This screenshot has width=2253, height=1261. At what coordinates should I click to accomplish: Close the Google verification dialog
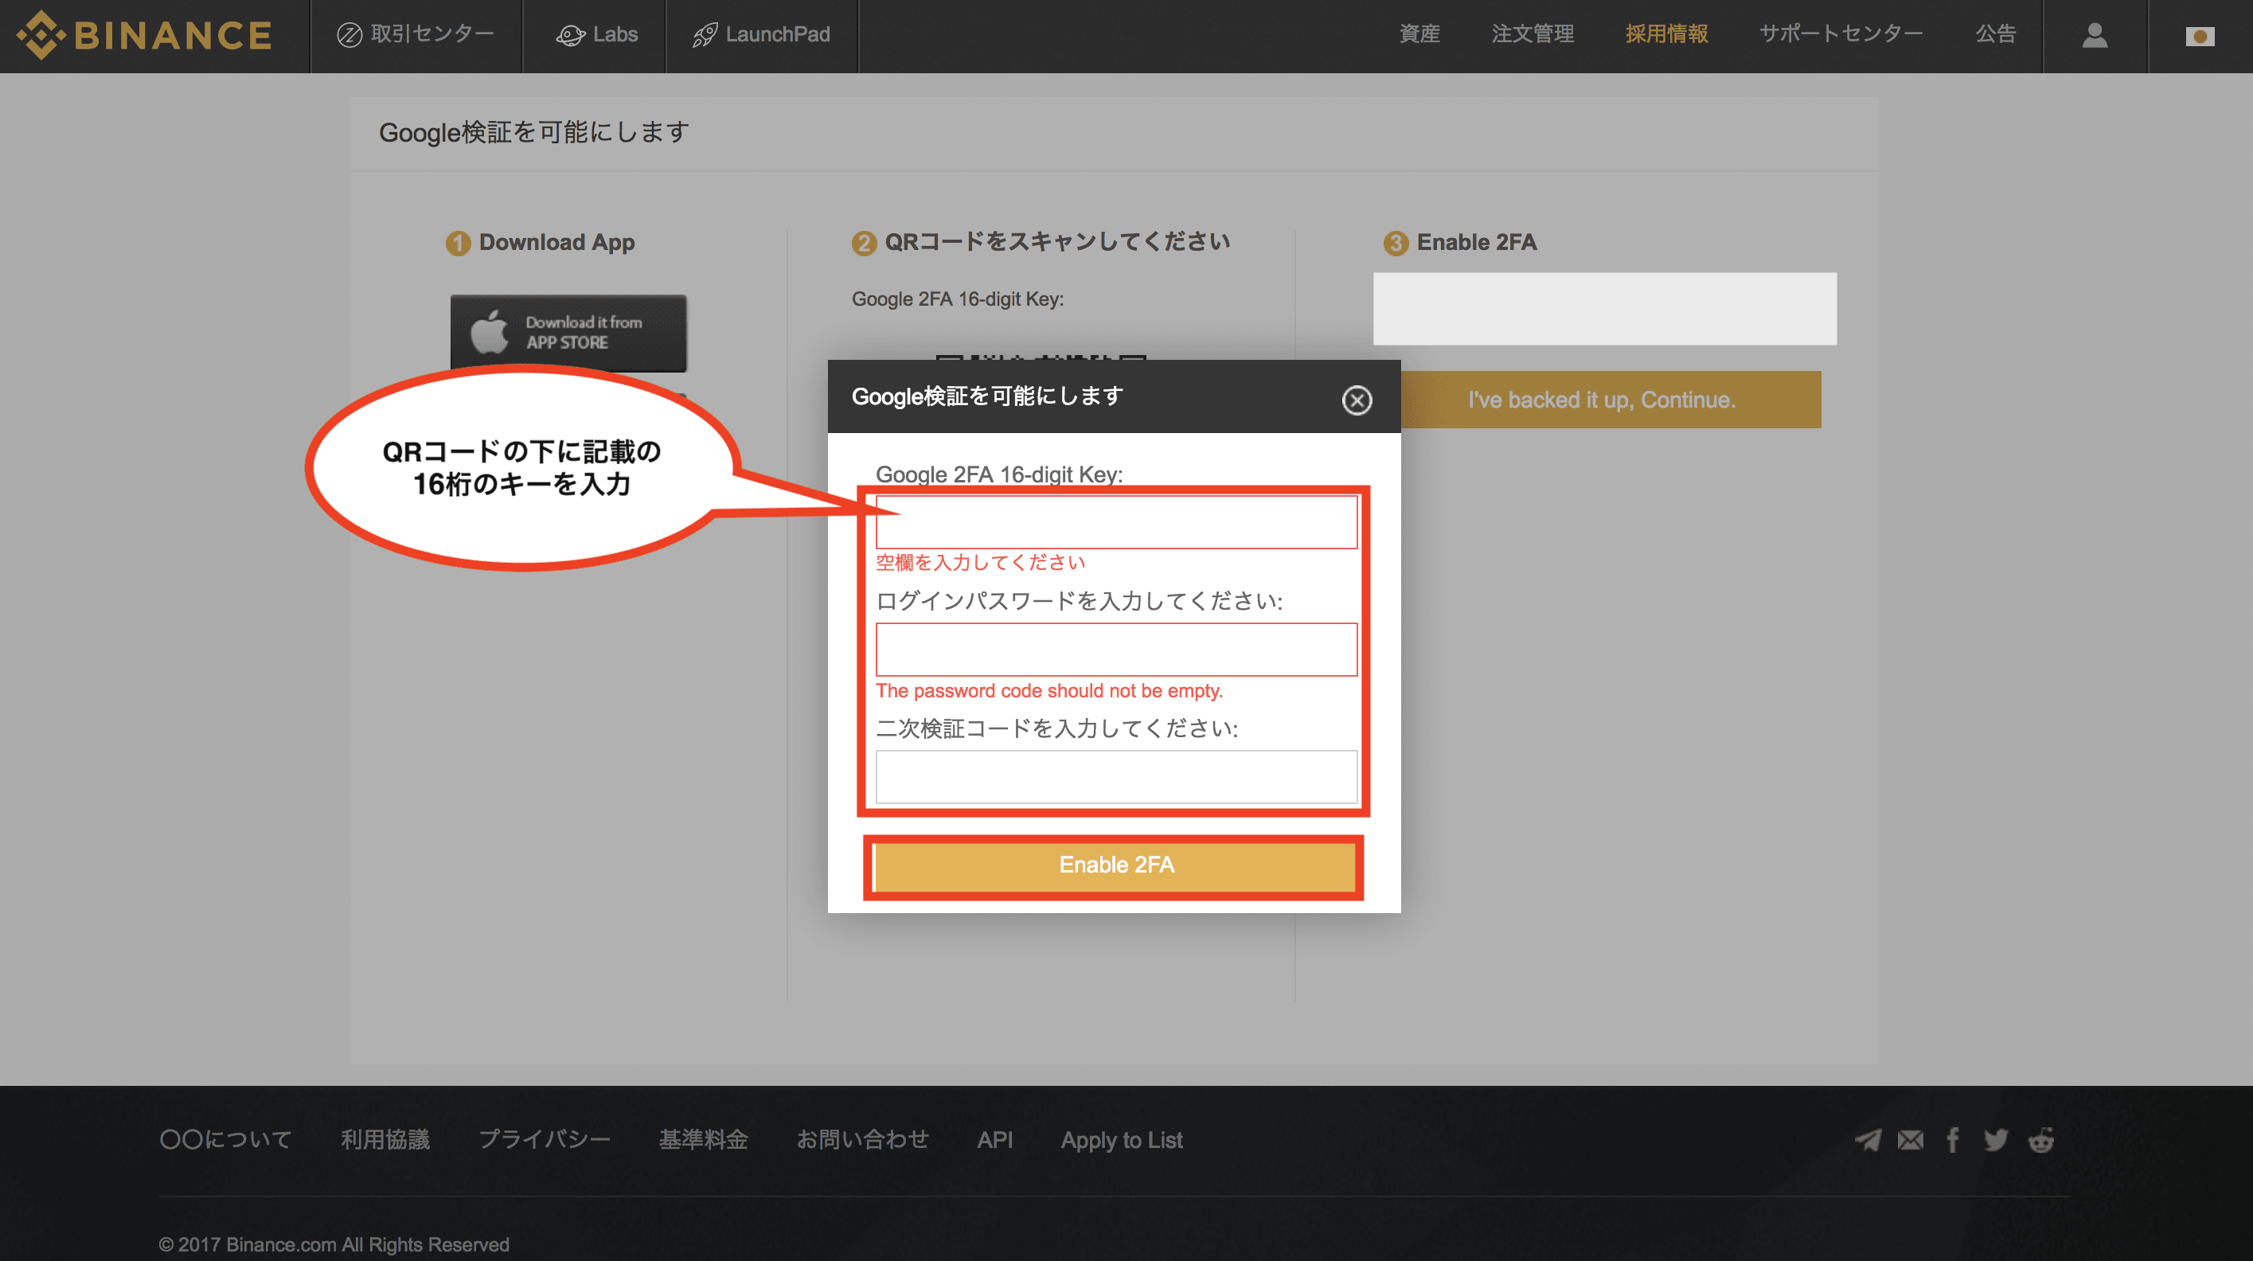pyautogui.click(x=1357, y=400)
